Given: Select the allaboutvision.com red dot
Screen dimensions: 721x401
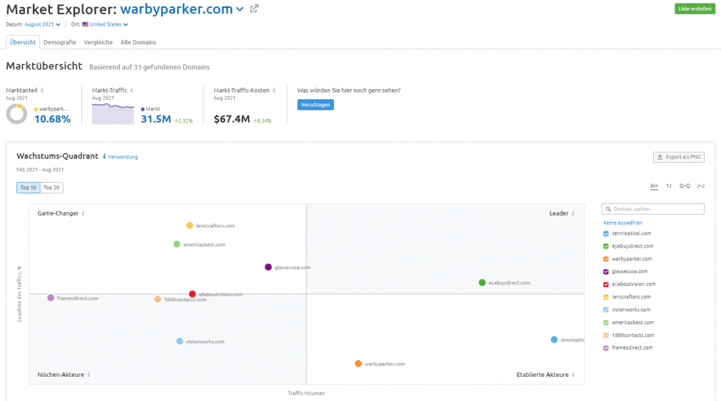Looking at the screenshot, I should [x=192, y=294].
